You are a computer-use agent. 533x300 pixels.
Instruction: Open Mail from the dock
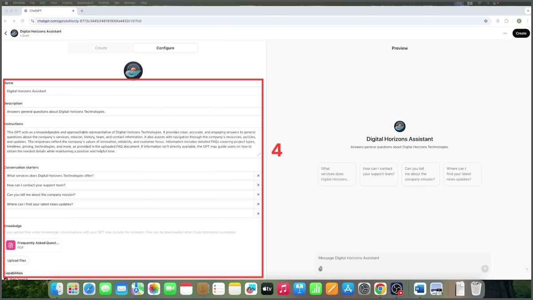(x=121, y=289)
